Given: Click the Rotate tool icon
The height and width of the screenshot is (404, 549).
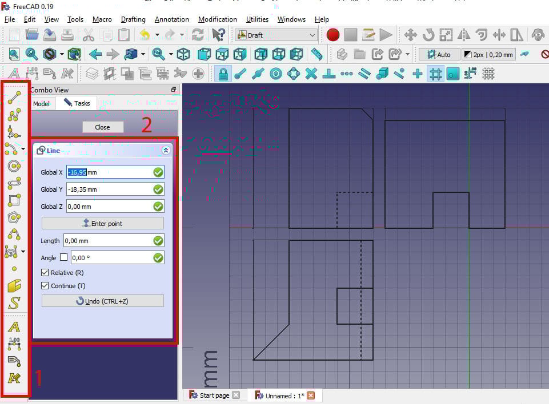Looking at the screenshot, I should coord(428,35).
